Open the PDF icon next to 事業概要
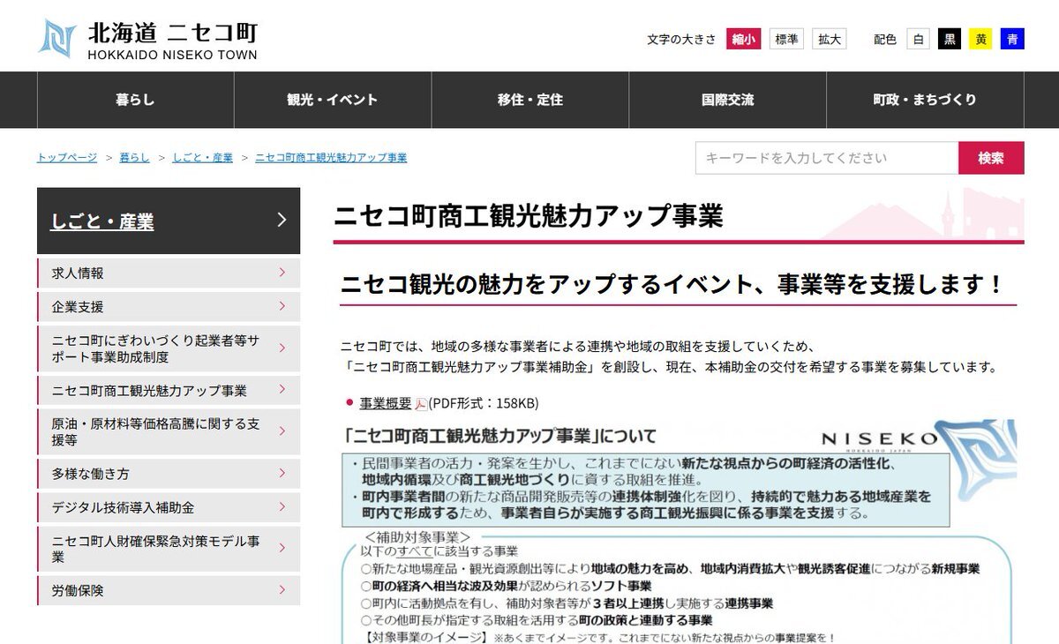Image resolution: width=1059 pixels, height=644 pixels. pos(421,404)
